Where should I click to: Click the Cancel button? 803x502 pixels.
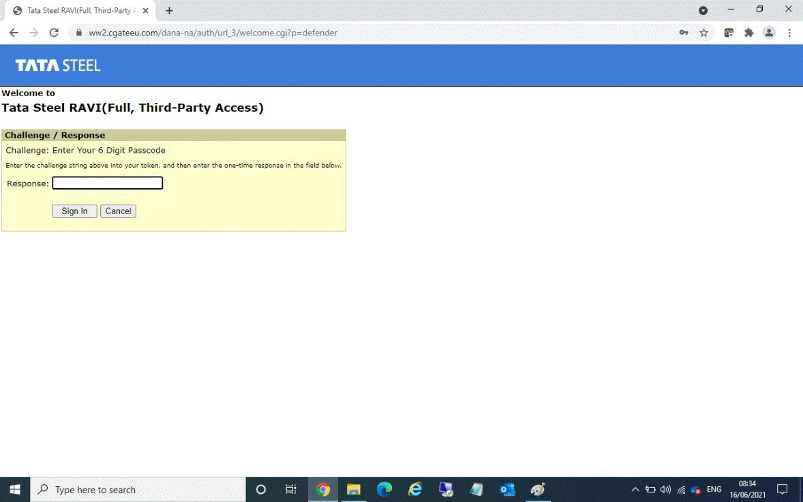pos(119,211)
